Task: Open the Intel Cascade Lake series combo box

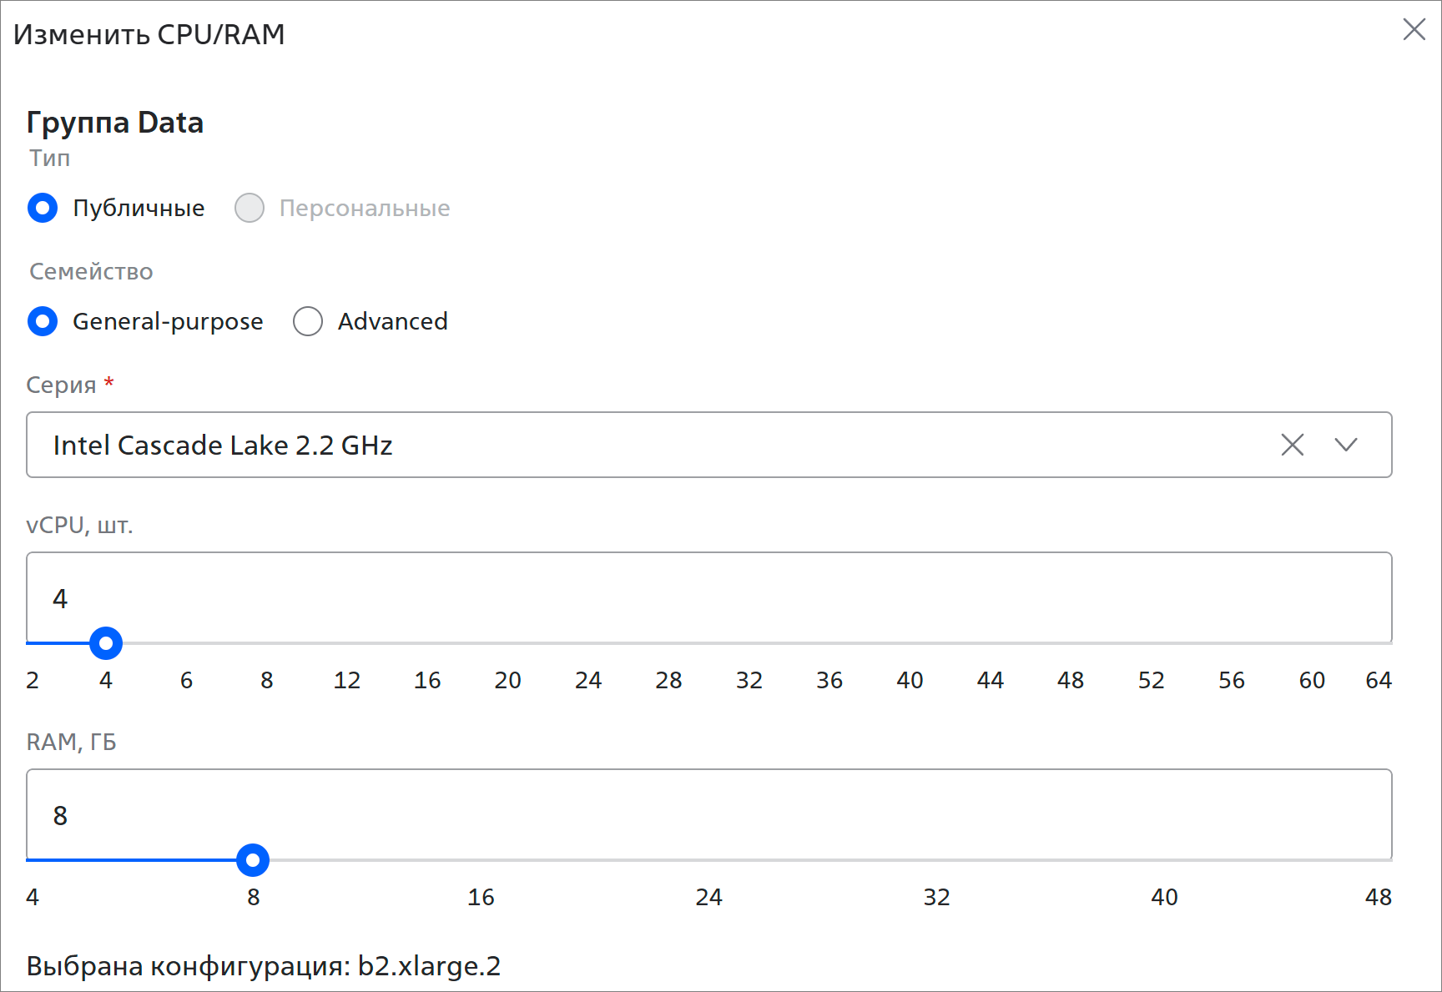Action: point(708,445)
